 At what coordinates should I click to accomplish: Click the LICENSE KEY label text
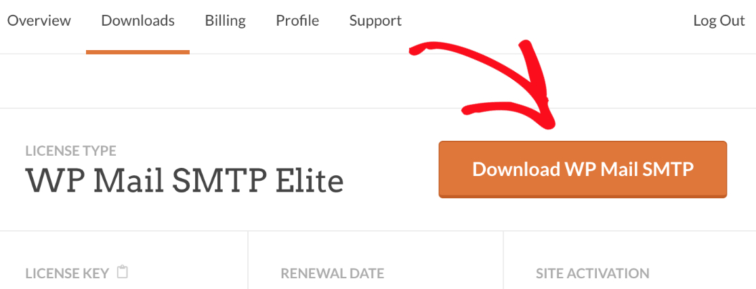tap(67, 273)
